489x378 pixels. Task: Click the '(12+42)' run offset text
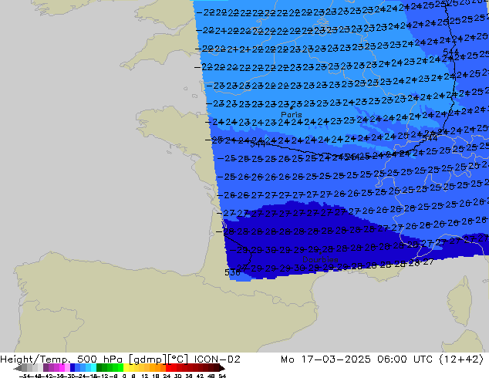click(x=461, y=359)
